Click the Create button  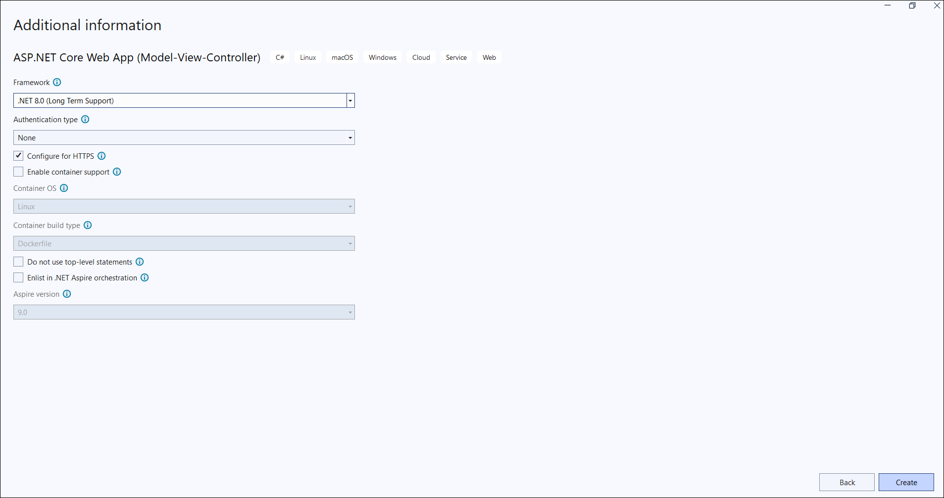906,482
